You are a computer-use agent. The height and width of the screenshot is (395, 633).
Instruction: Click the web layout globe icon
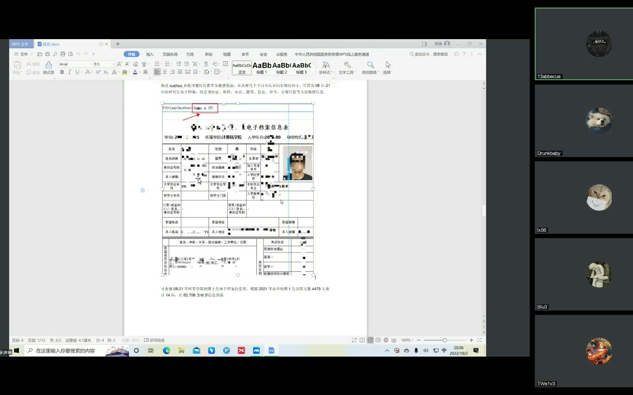coord(386,340)
